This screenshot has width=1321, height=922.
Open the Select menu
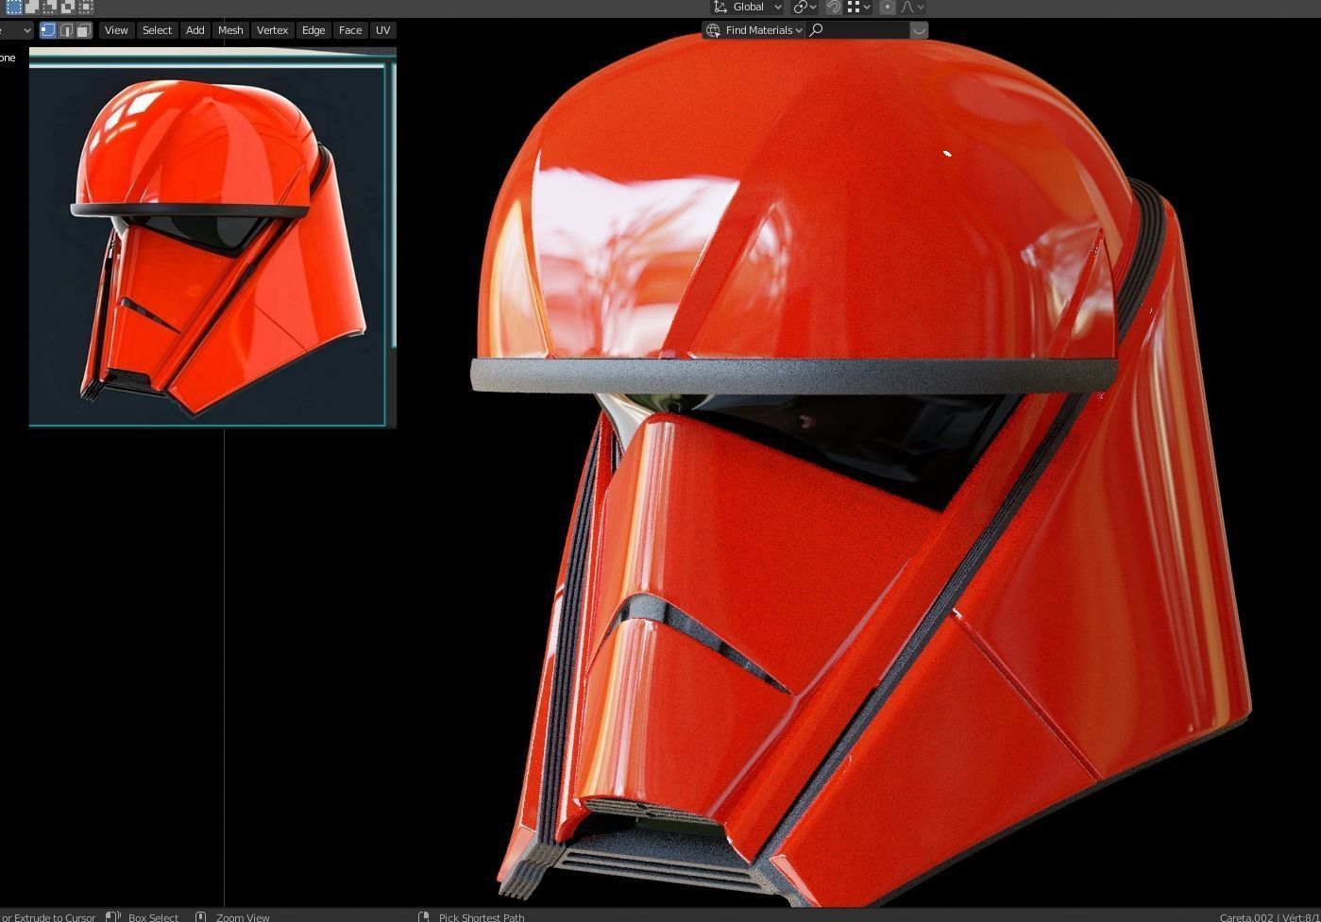[x=157, y=30]
